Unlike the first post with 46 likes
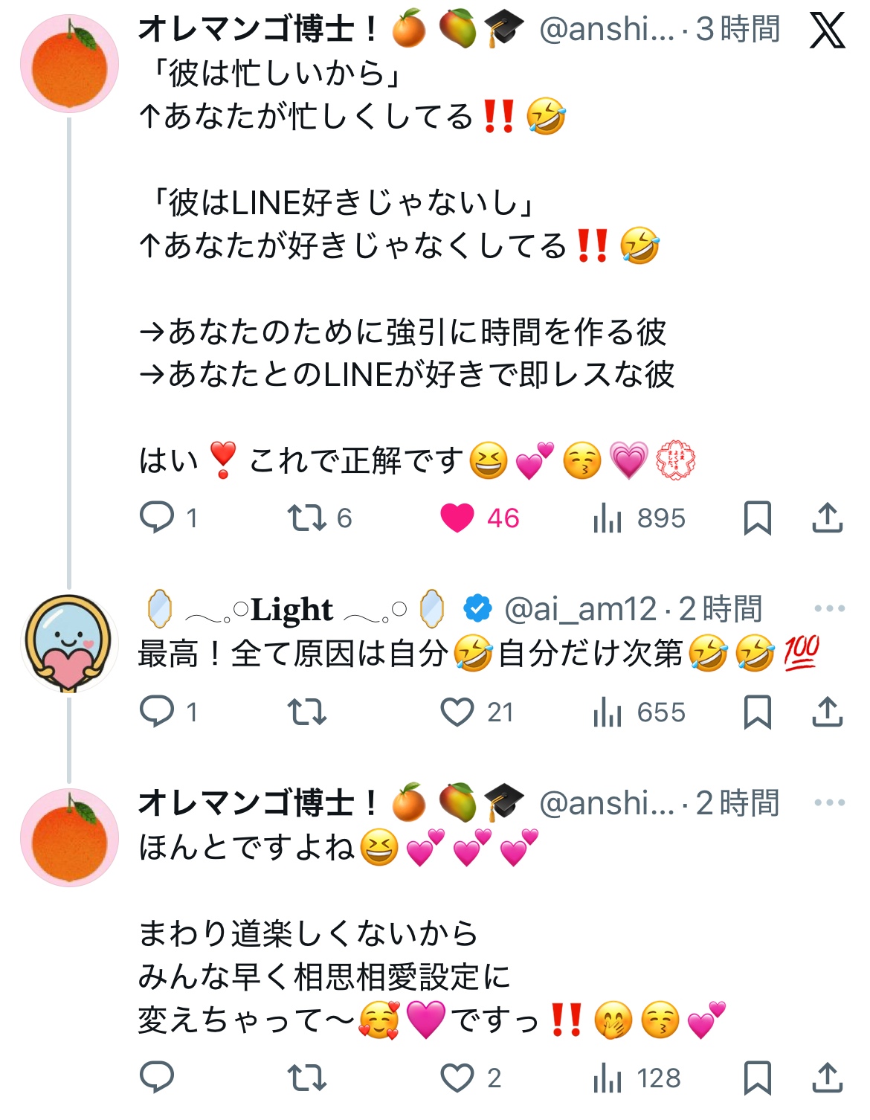The height and width of the screenshot is (1120, 870). [x=457, y=518]
